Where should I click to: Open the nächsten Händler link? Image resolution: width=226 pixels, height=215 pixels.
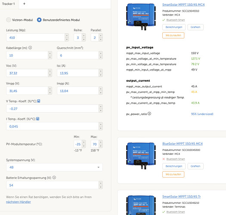click(19, 202)
